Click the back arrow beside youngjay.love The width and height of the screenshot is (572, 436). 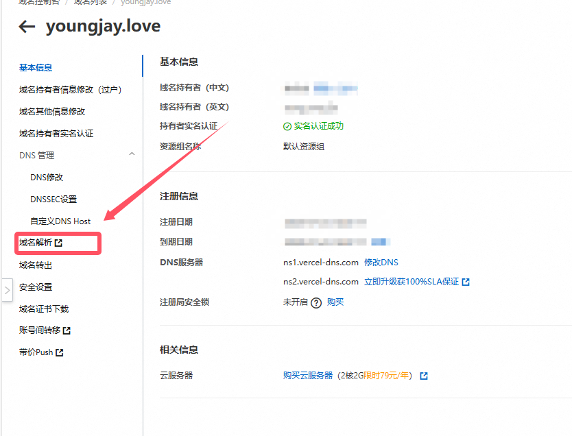click(x=25, y=26)
